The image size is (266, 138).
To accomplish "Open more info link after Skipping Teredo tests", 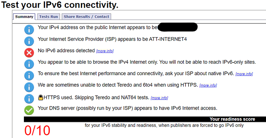I will tap(159, 98).
